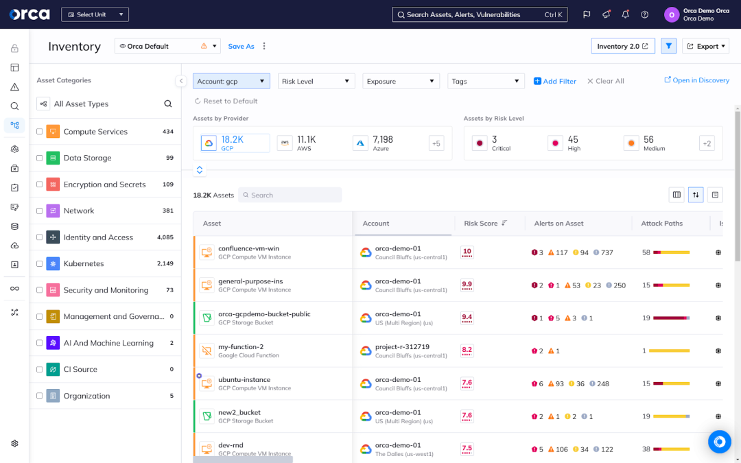Open the settings gear in sidebar
Screen dimensions: 741x463
[x=14, y=444]
